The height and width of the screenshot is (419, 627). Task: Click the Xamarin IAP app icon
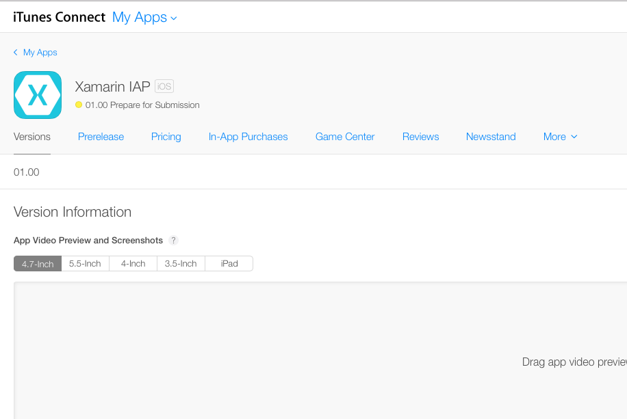coord(38,95)
